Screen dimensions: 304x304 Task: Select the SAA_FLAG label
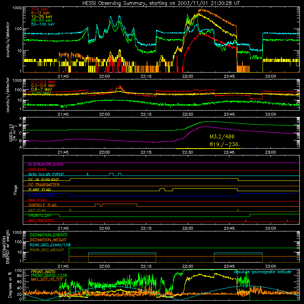coord(37,200)
